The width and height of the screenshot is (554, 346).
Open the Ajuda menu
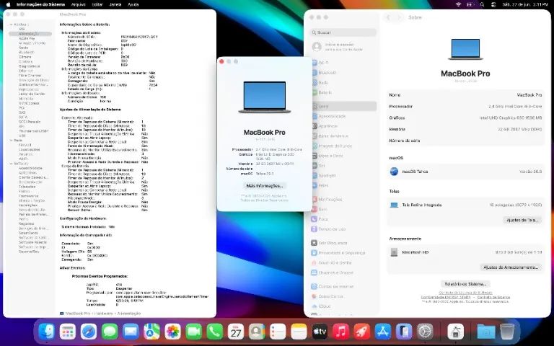(133, 4)
